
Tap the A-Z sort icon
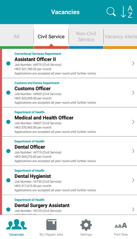pyautogui.click(x=127, y=12)
